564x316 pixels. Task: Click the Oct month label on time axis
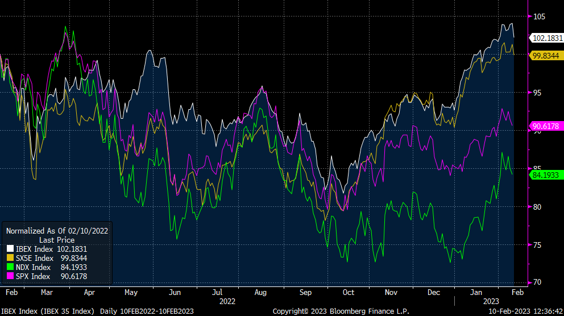coord(348,292)
